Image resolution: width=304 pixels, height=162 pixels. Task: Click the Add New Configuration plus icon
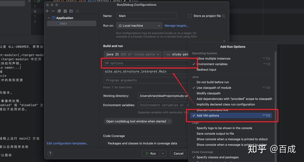point(47,11)
